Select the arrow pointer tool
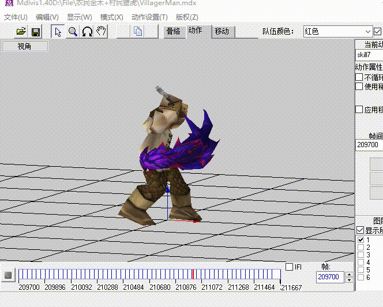The image size is (383, 307). (x=58, y=32)
